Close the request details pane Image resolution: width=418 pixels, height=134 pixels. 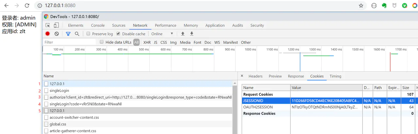point(242,76)
